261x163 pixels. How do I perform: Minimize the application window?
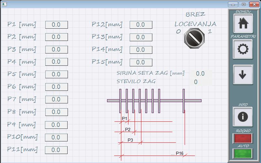coord(233,4)
